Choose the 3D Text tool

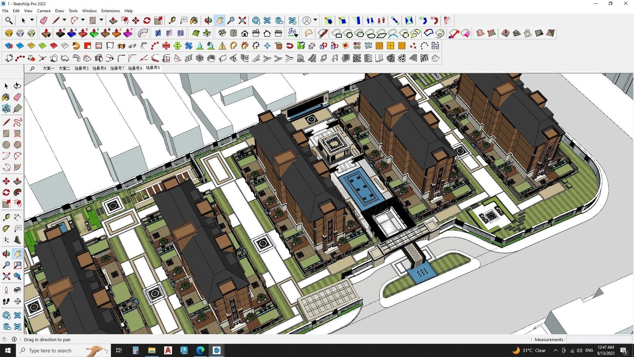(17, 240)
